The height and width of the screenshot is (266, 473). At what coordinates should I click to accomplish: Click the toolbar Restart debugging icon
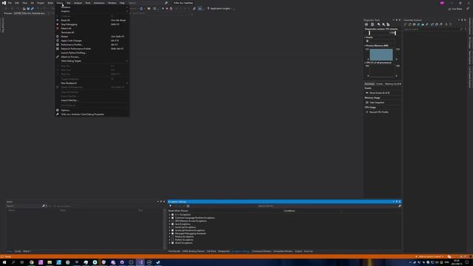point(171,8)
